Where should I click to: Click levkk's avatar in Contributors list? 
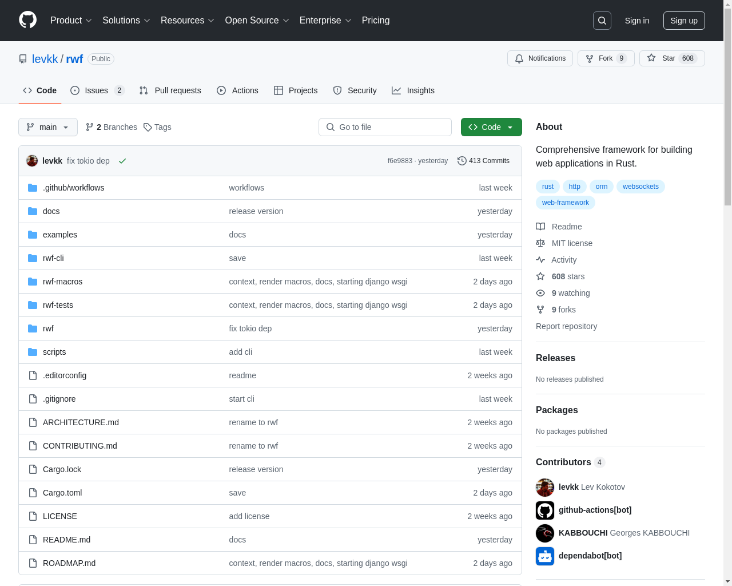[545, 487]
